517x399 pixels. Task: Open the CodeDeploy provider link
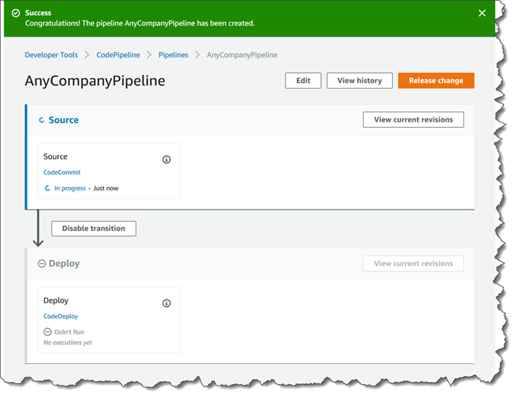click(x=61, y=316)
